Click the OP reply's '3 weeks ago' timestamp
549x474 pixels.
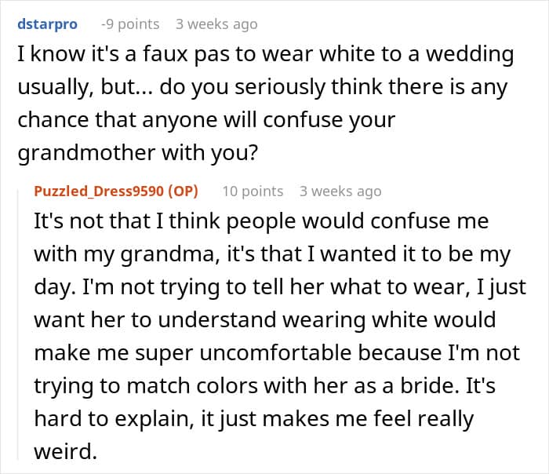pyautogui.click(x=340, y=191)
